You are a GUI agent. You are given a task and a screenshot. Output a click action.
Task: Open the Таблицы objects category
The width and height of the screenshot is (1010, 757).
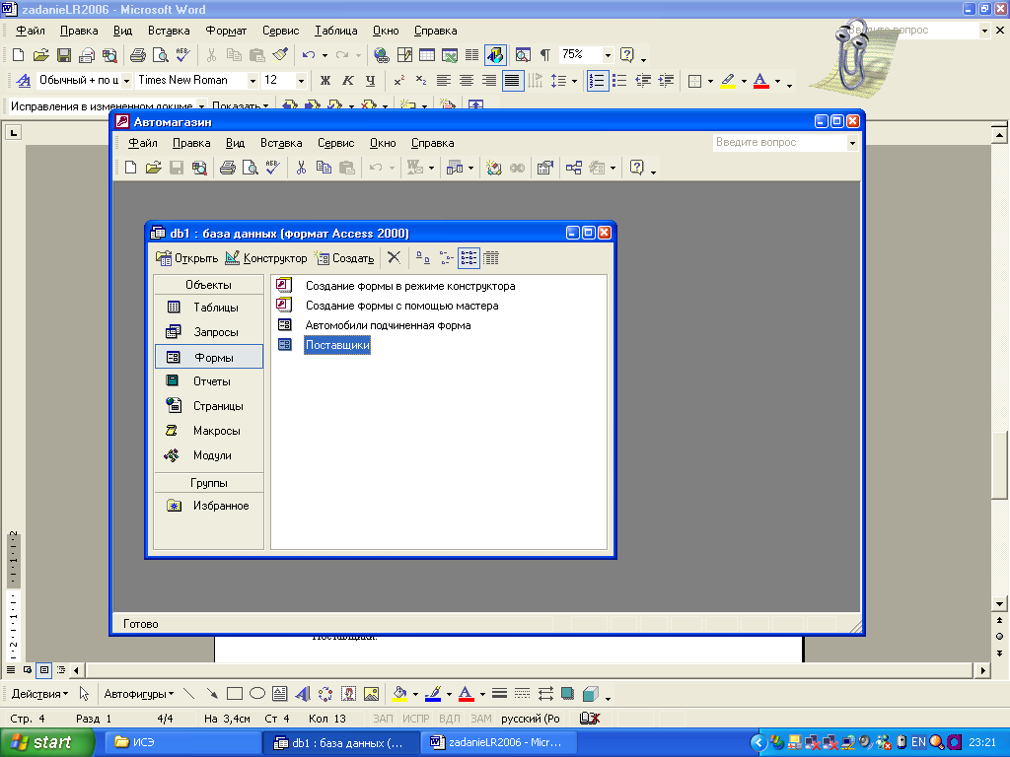pos(209,308)
